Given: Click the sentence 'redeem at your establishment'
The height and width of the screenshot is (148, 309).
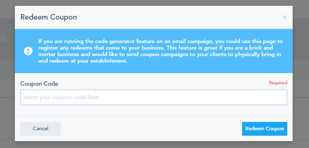Looking at the screenshot, I should (87, 61).
